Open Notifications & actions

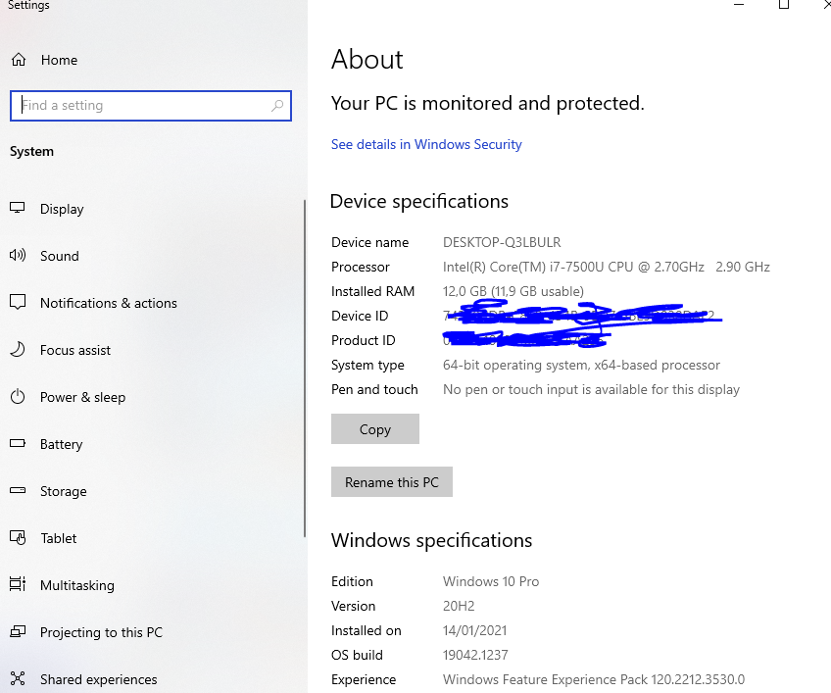[x=109, y=303]
